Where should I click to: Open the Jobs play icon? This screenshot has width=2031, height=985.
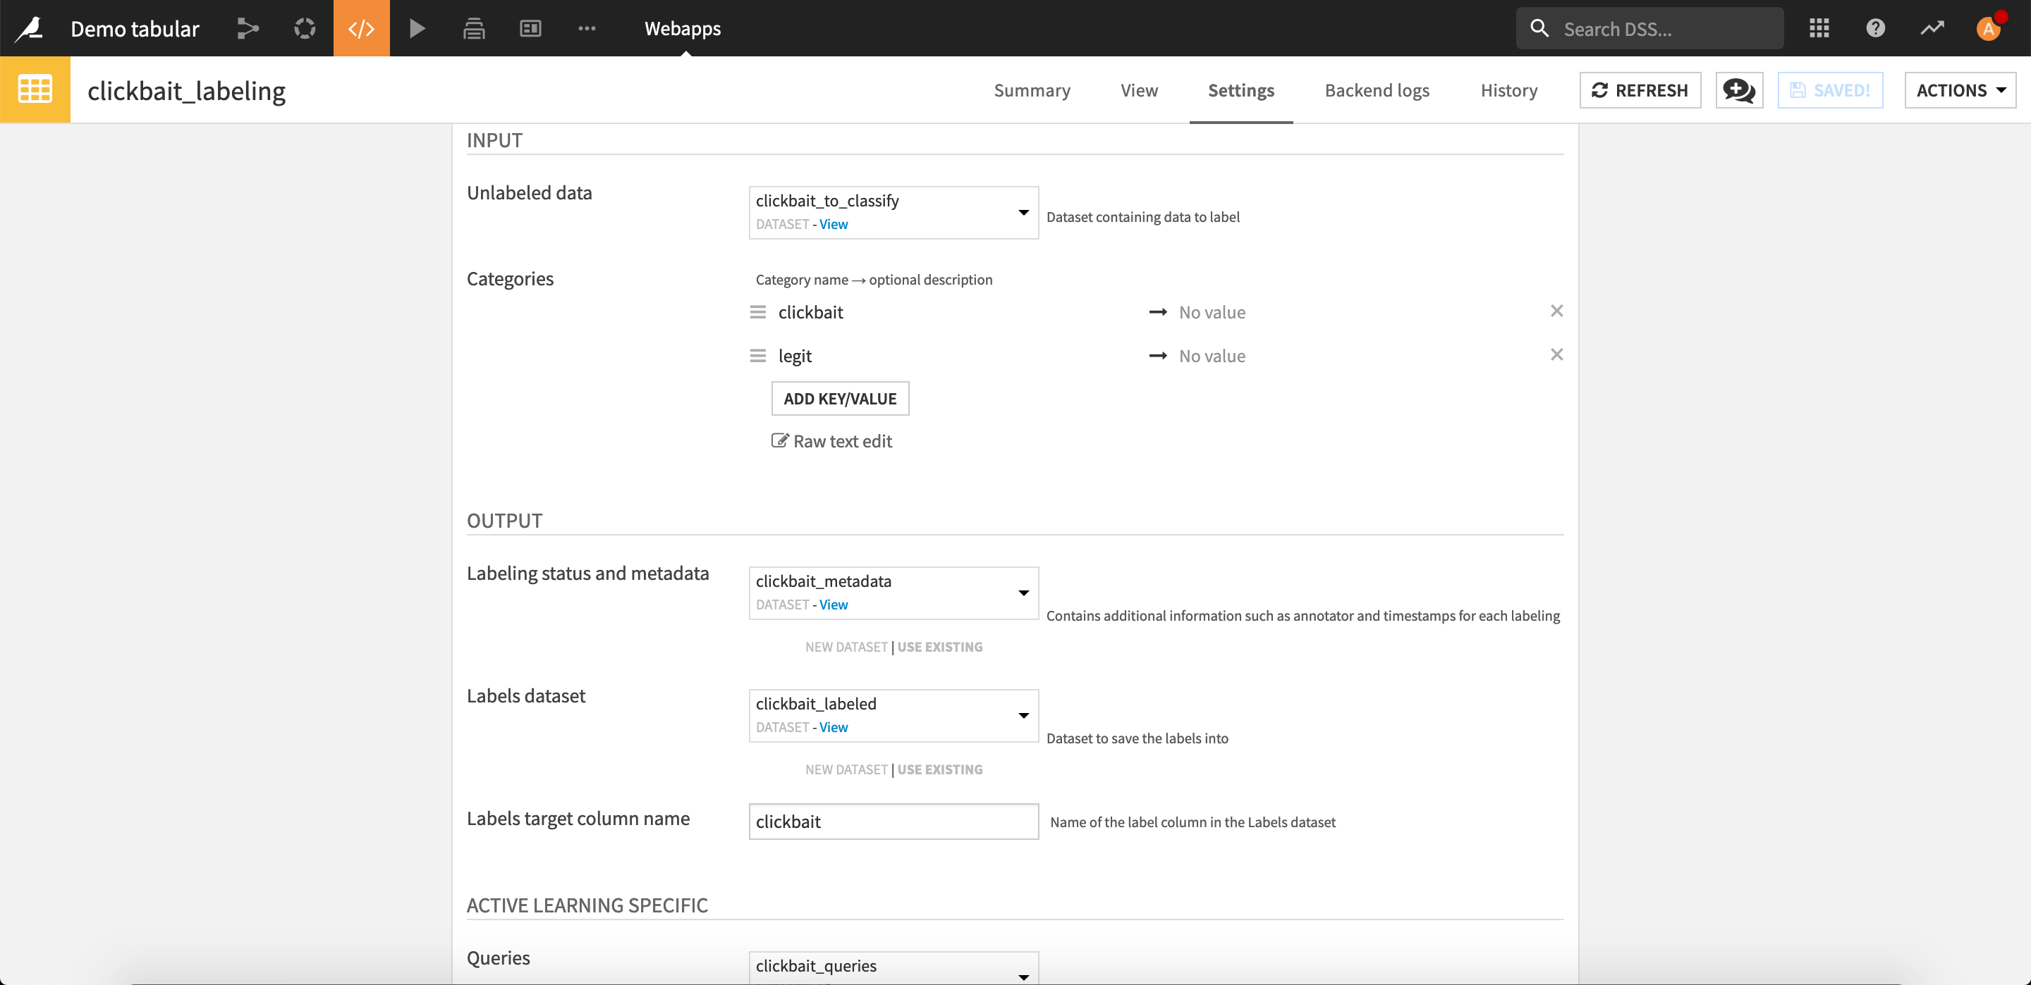[417, 28]
